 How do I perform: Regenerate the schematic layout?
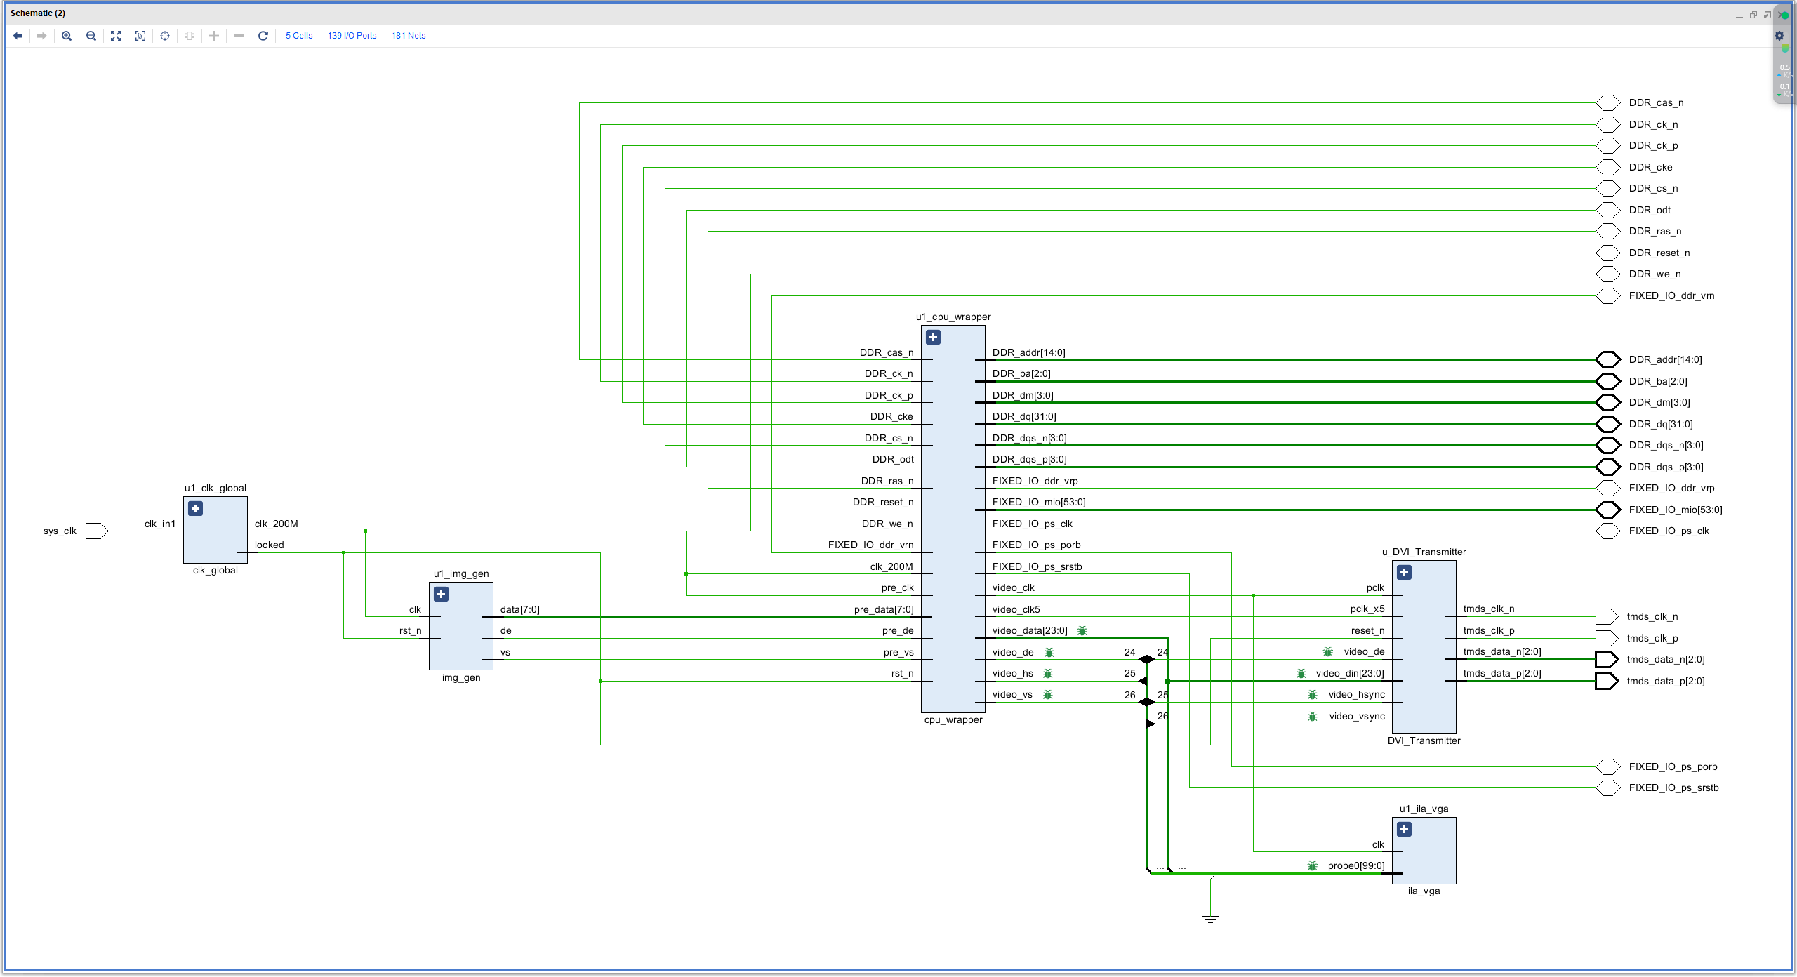click(x=263, y=36)
